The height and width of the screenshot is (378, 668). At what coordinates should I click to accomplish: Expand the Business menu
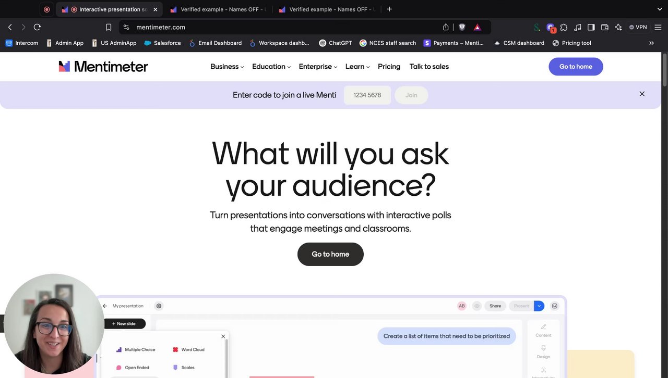pyautogui.click(x=227, y=66)
